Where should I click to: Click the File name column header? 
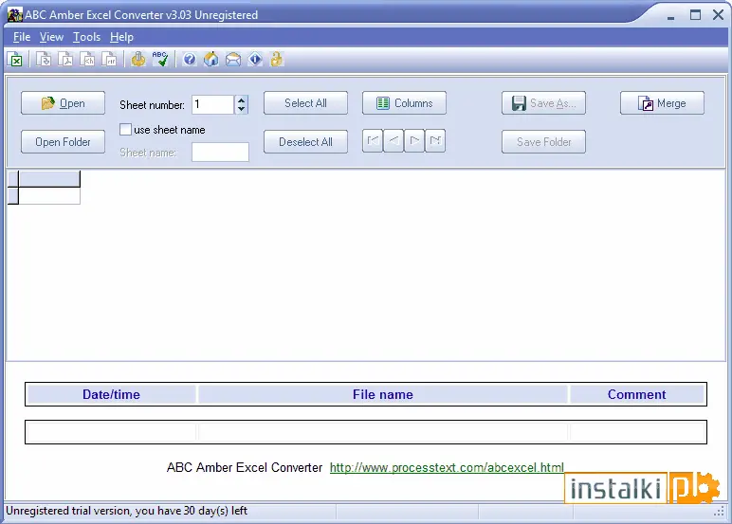[383, 394]
